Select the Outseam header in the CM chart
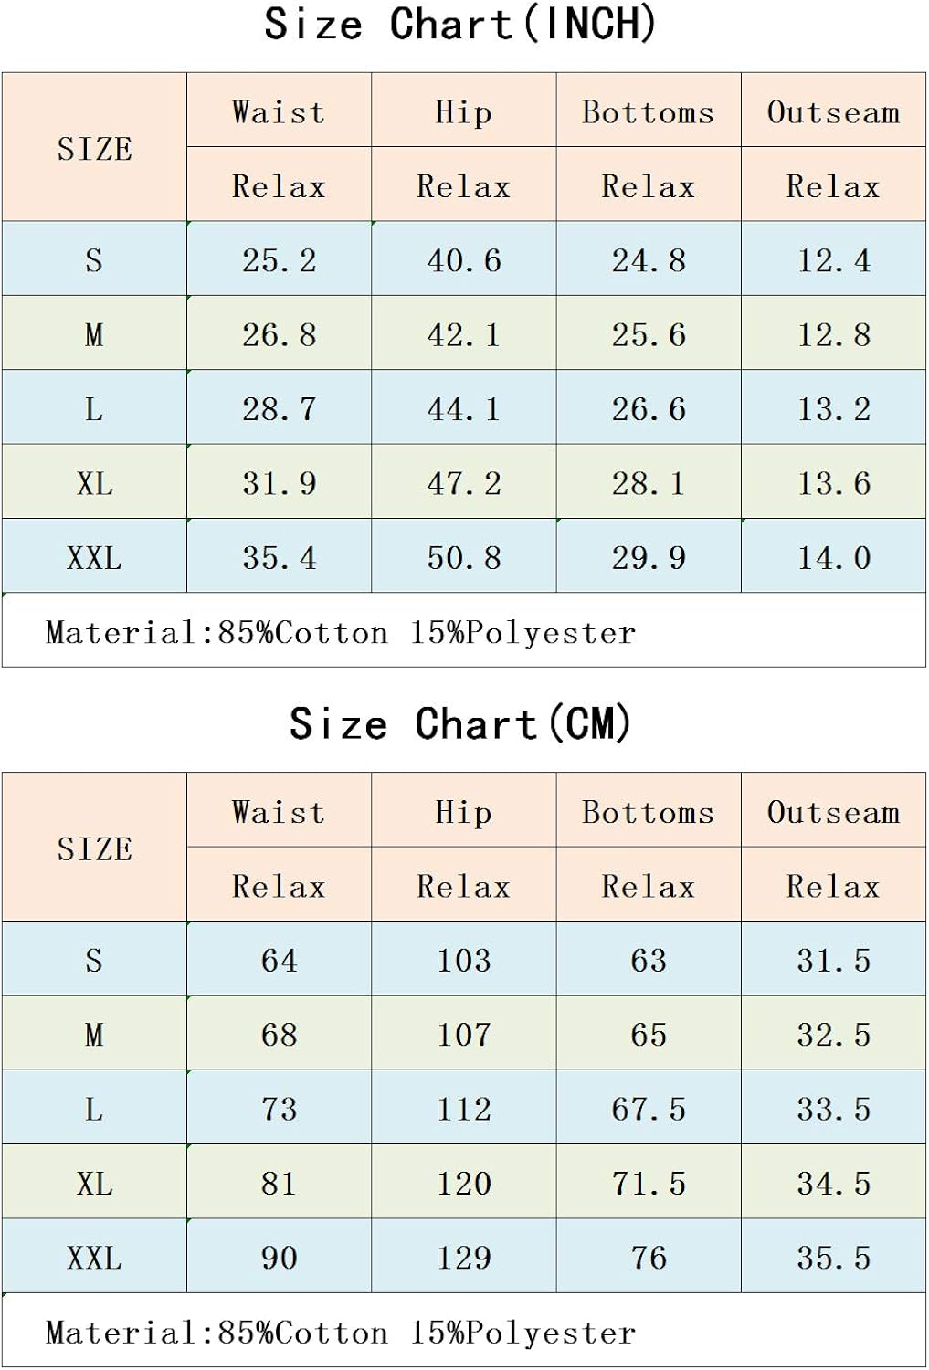The height and width of the screenshot is (1370, 929). pos(833,812)
